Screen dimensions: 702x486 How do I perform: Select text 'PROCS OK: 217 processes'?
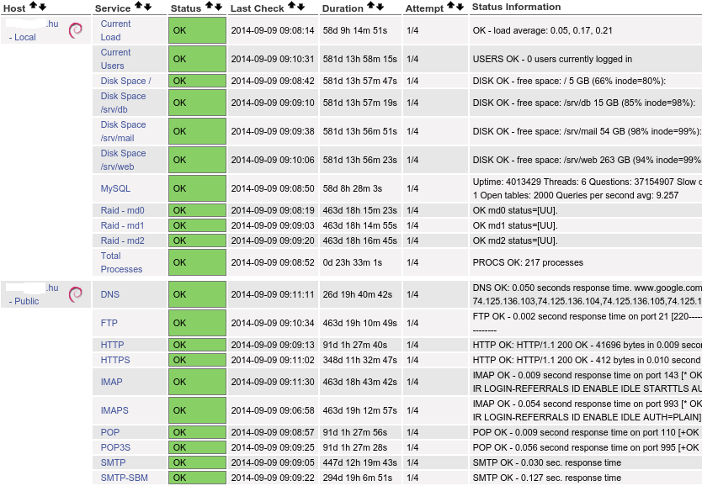[528, 262]
